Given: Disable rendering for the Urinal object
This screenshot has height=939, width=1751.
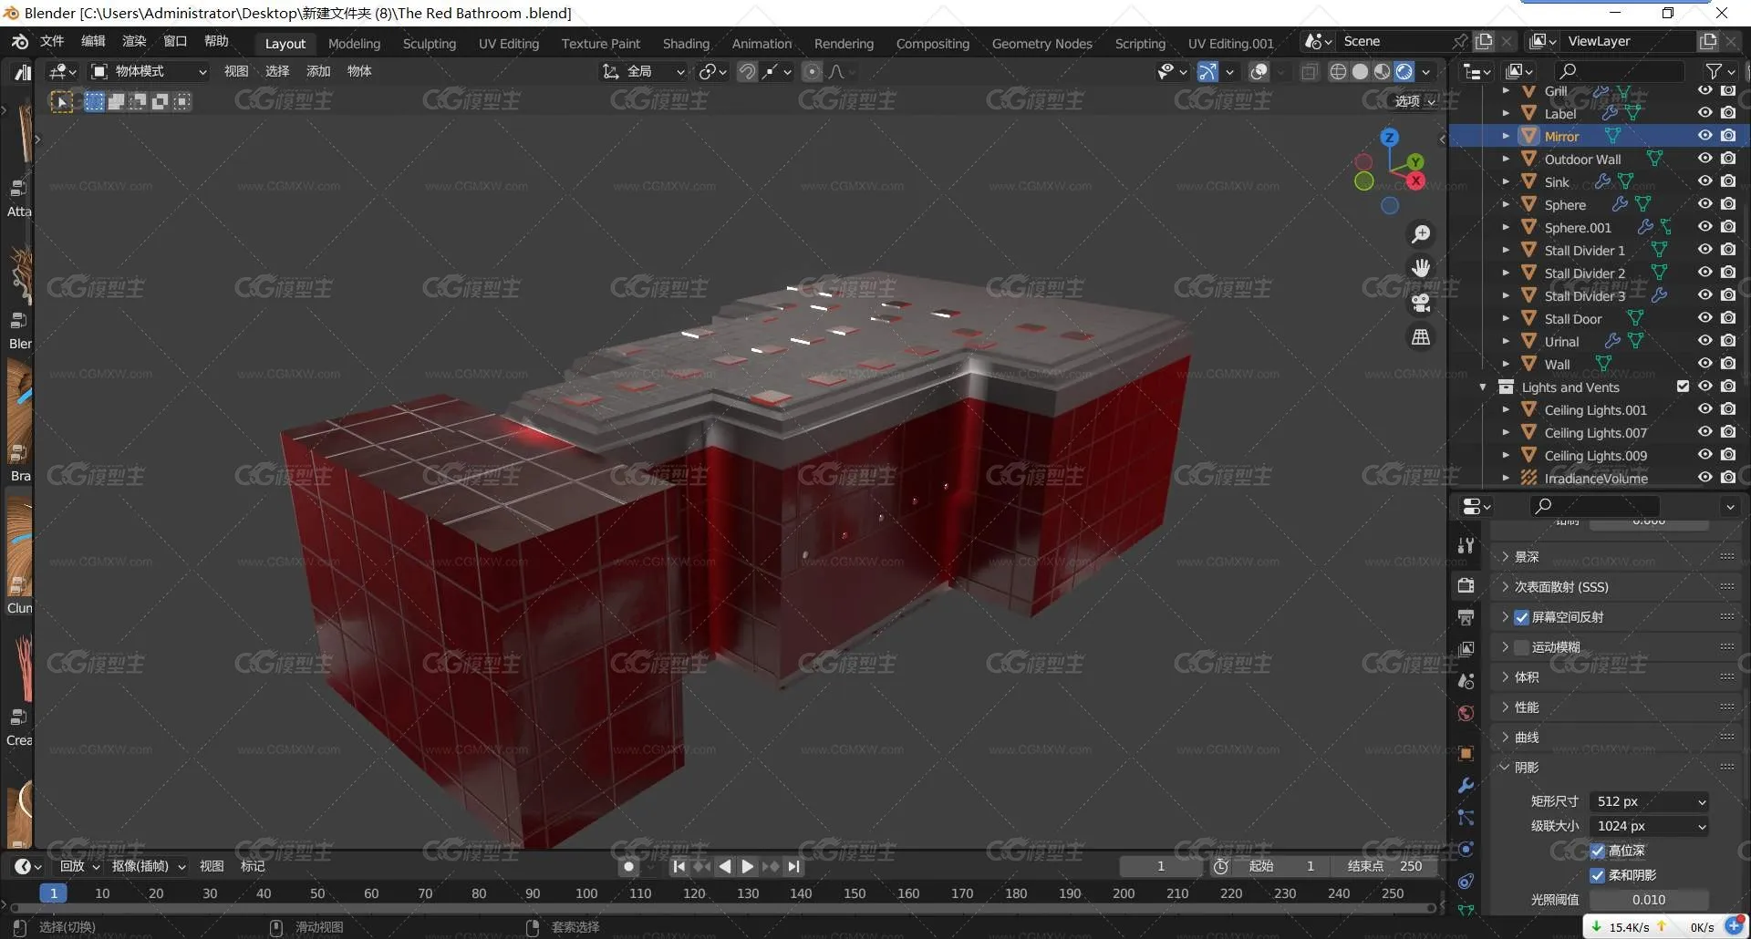Looking at the screenshot, I should click(1728, 341).
